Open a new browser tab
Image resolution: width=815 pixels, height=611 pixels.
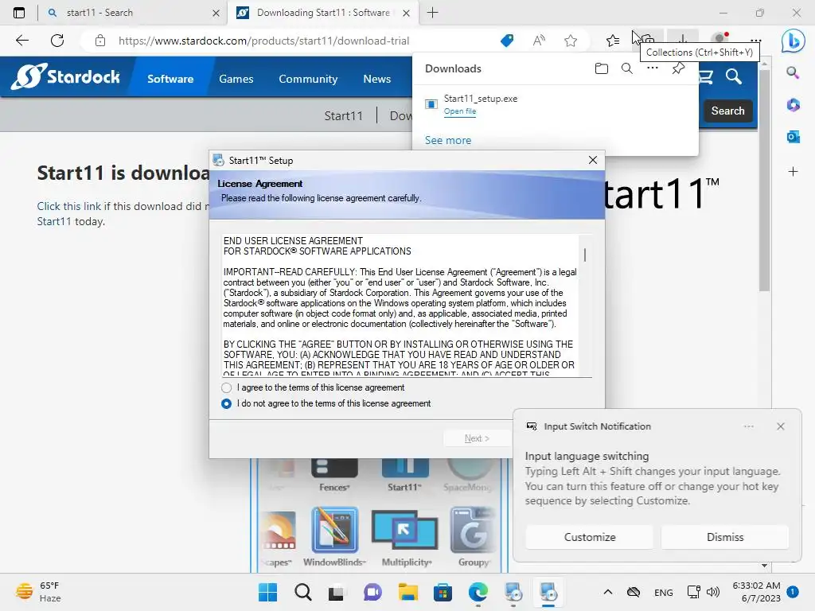[x=432, y=13]
